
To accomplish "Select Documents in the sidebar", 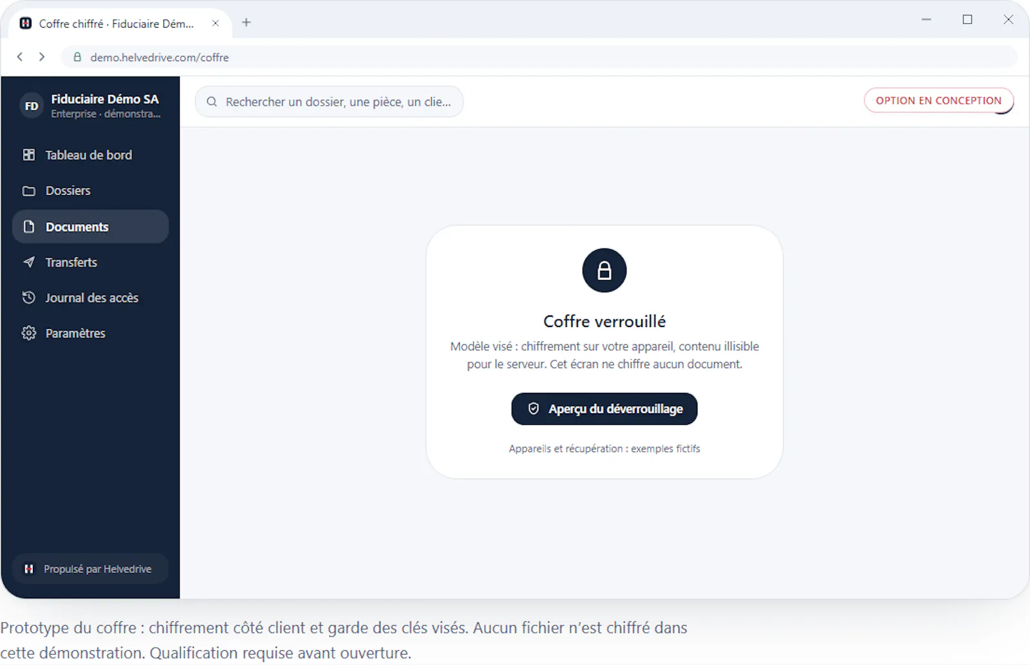I will [x=90, y=227].
